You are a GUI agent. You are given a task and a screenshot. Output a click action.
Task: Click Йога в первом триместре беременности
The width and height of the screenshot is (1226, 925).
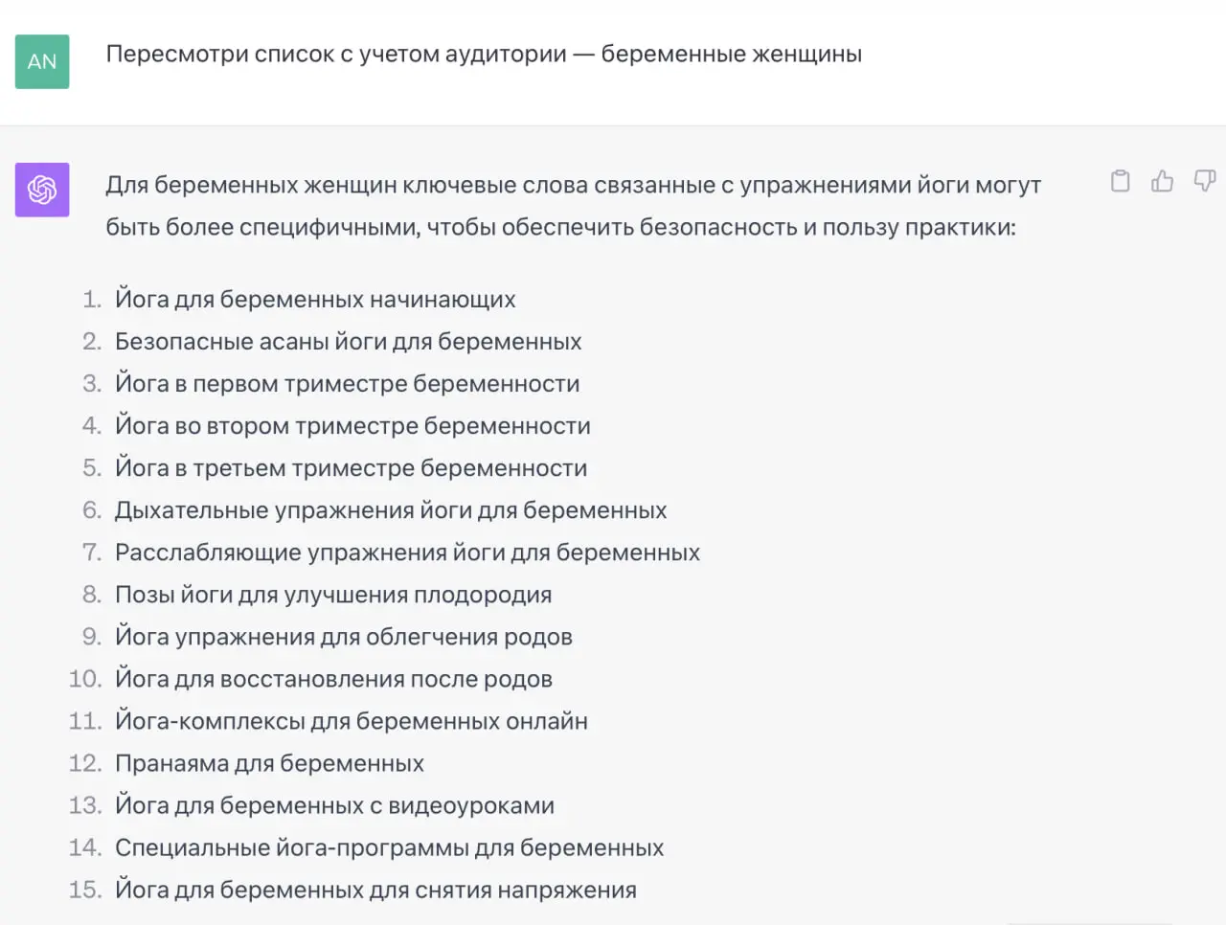(x=348, y=383)
